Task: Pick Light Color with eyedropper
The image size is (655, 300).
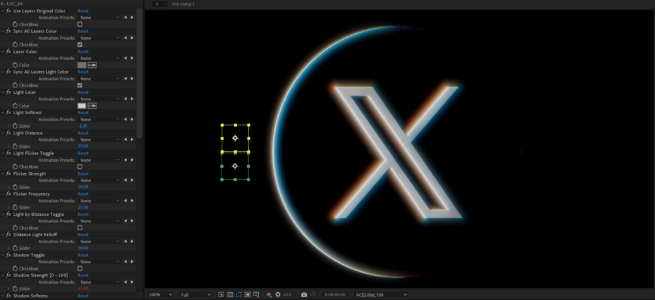Action: click(x=92, y=106)
